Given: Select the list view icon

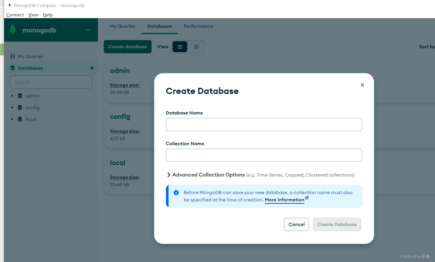Looking at the screenshot, I should click(x=180, y=47).
